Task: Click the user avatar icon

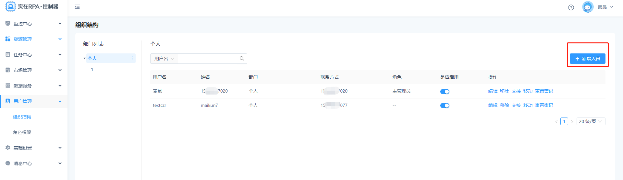Action: [x=588, y=7]
